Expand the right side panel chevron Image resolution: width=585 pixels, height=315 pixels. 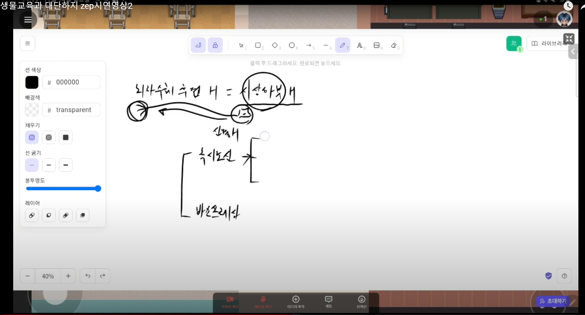click(x=573, y=52)
